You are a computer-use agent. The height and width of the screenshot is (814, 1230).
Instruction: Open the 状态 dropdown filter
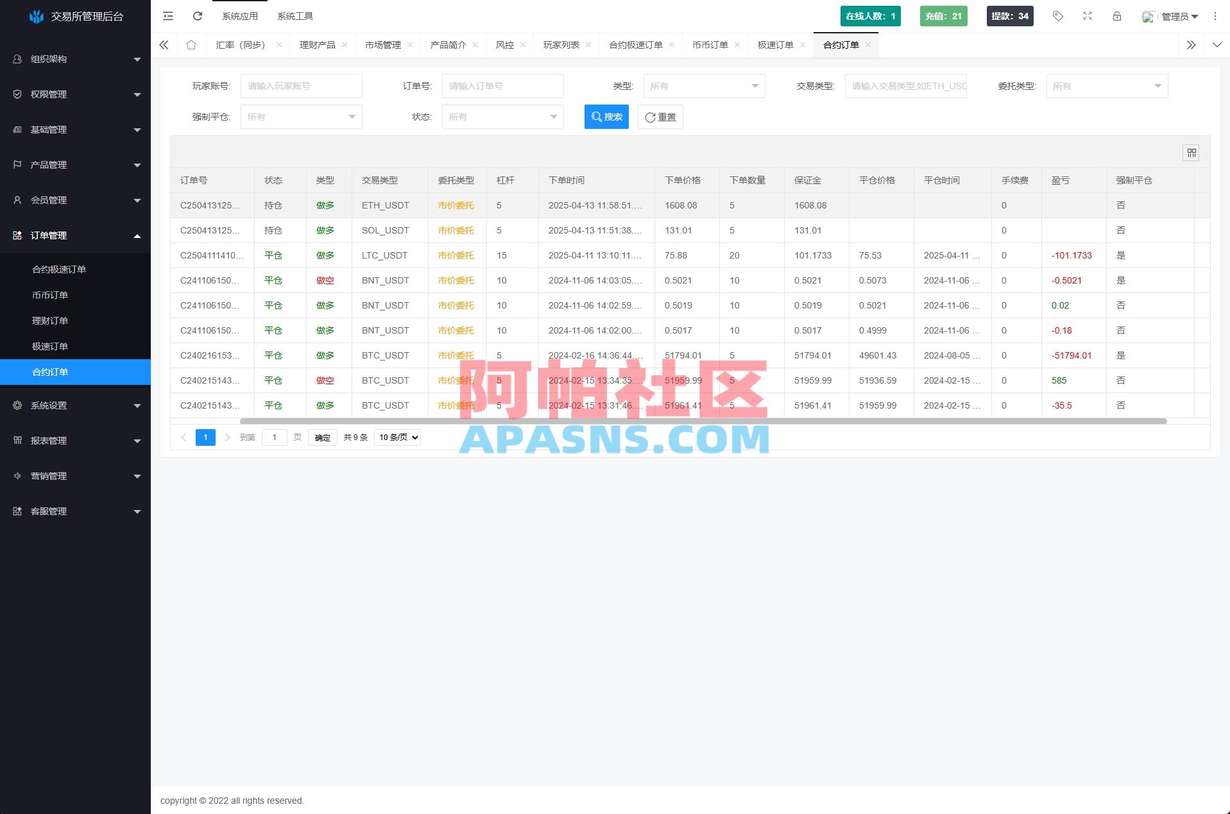[502, 116]
